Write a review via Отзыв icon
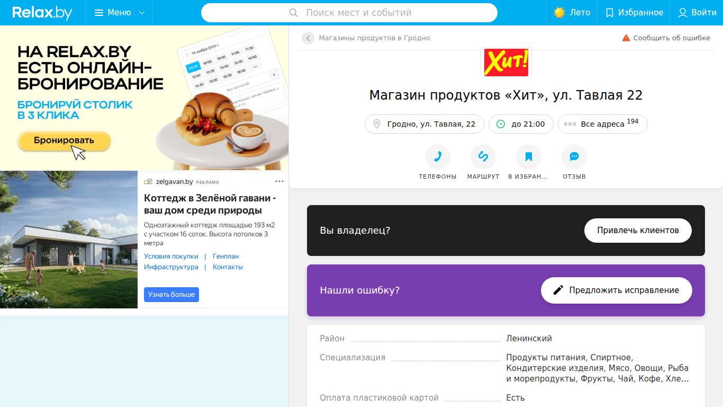This screenshot has width=723, height=407. 574,157
